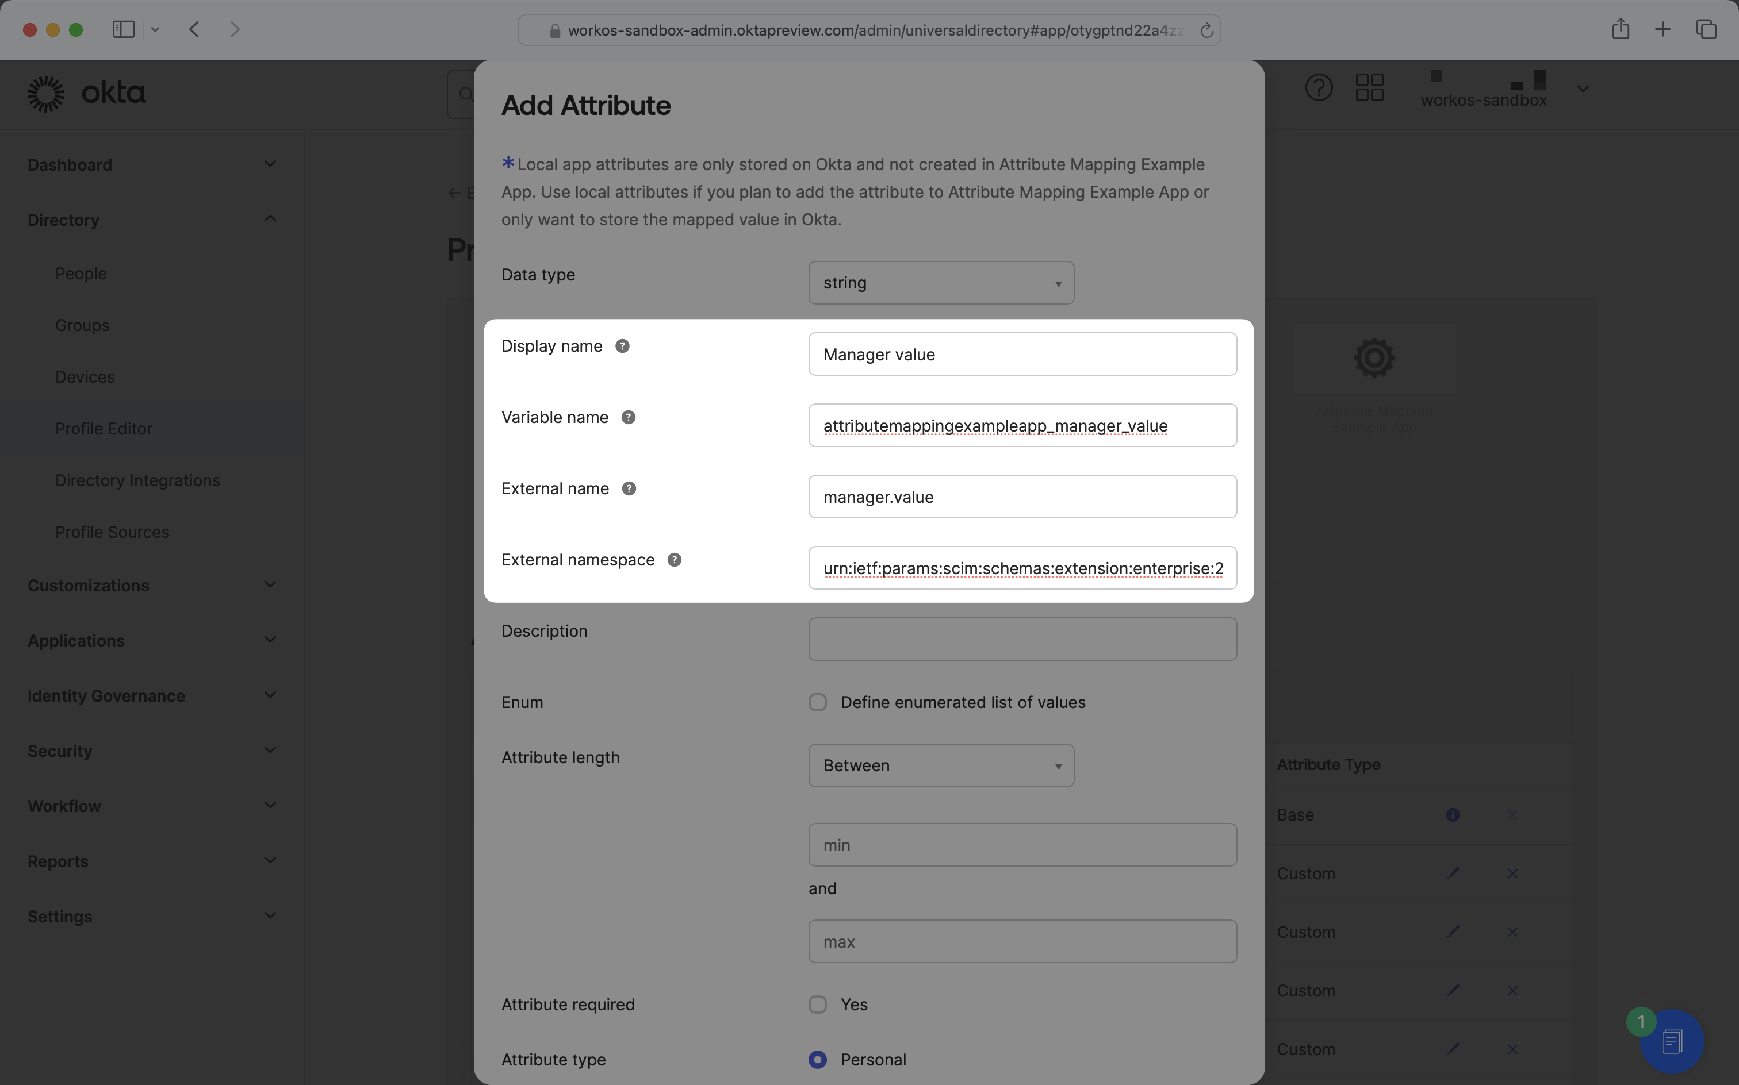This screenshot has height=1085, width=1739.
Task: Select Personal attribute type radio
Action: point(818,1059)
